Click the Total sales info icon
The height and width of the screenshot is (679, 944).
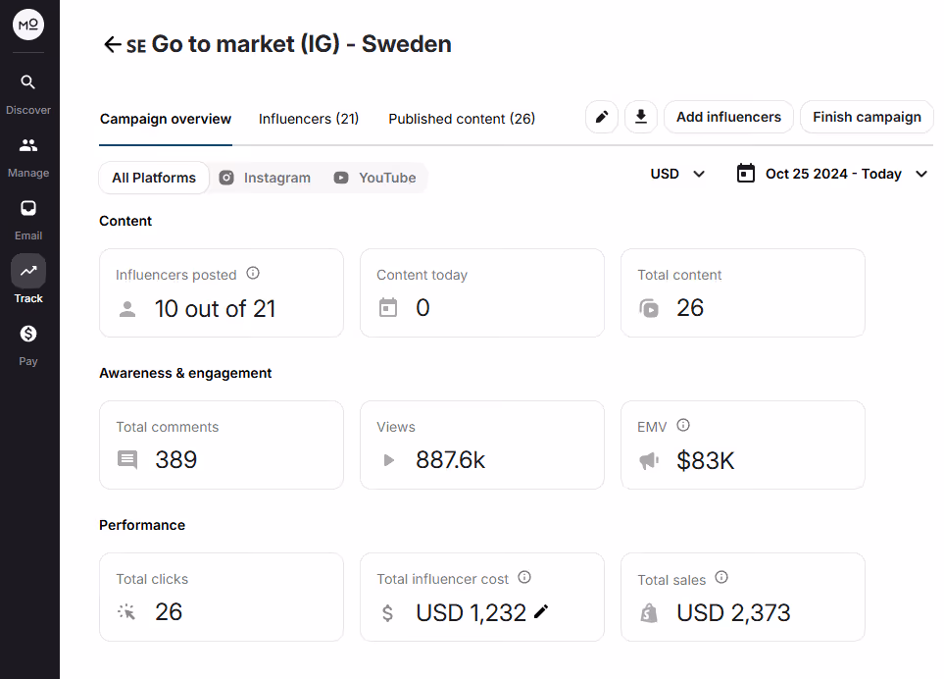tap(721, 578)
